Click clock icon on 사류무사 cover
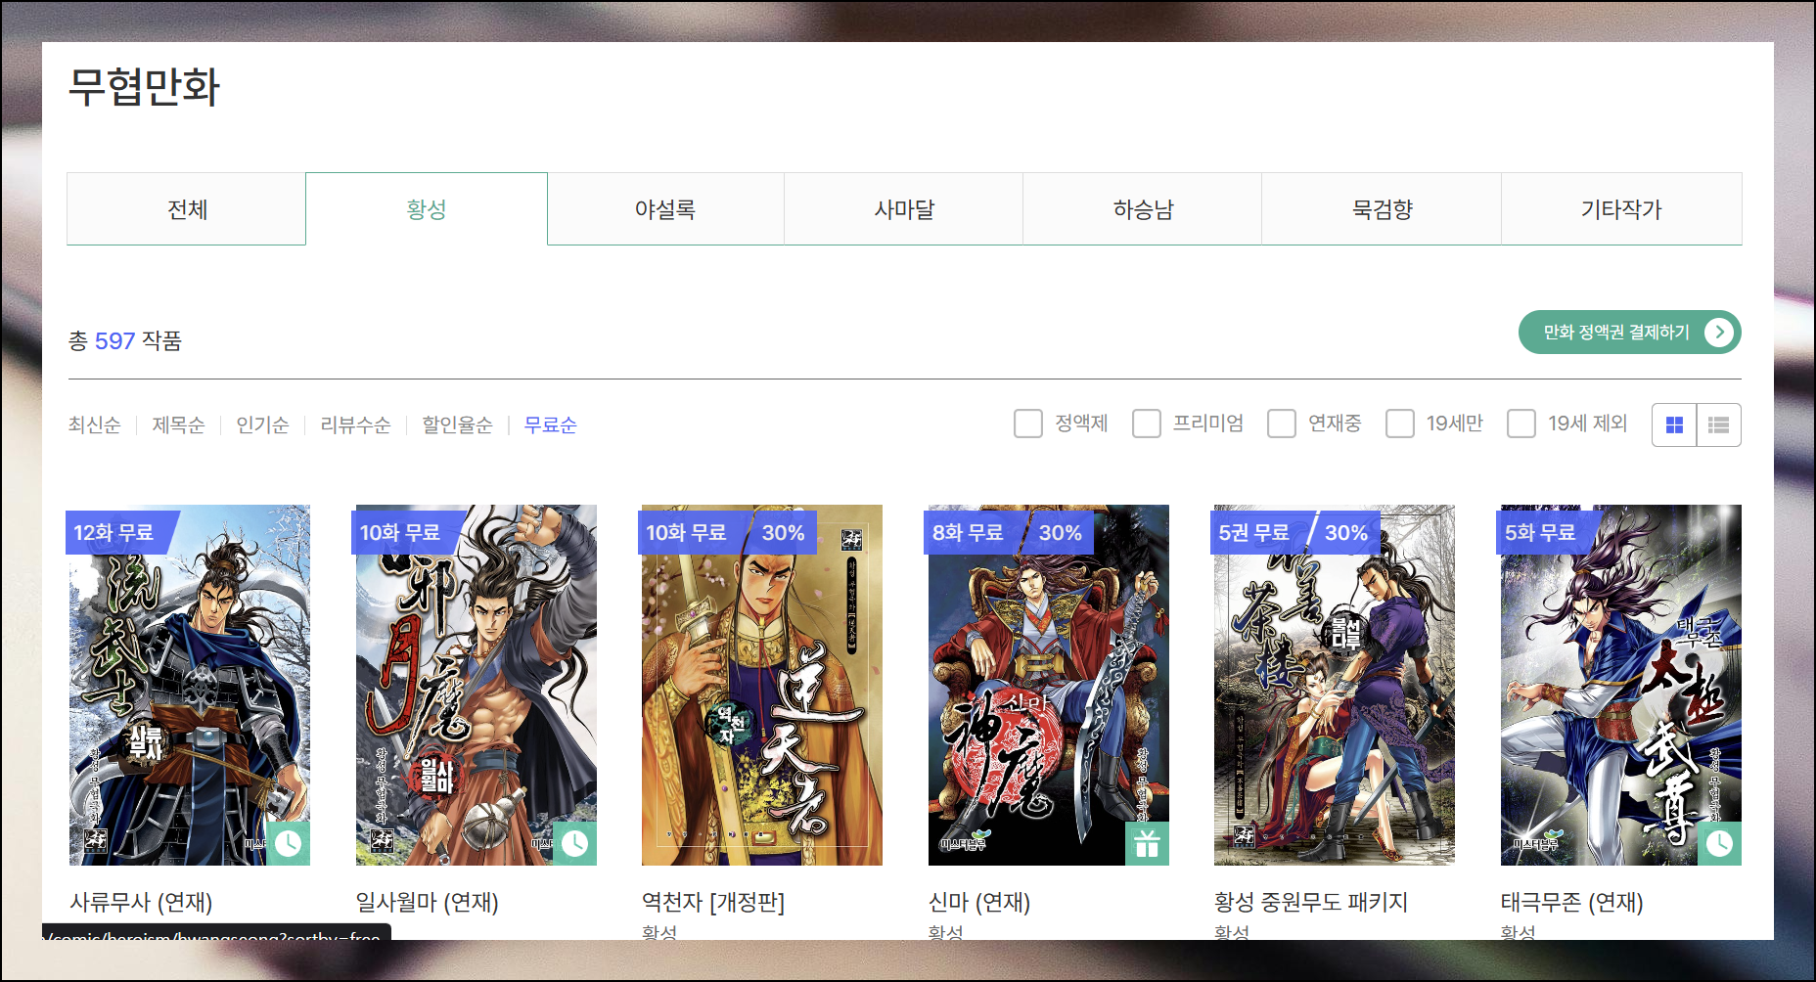 point(288,843)
